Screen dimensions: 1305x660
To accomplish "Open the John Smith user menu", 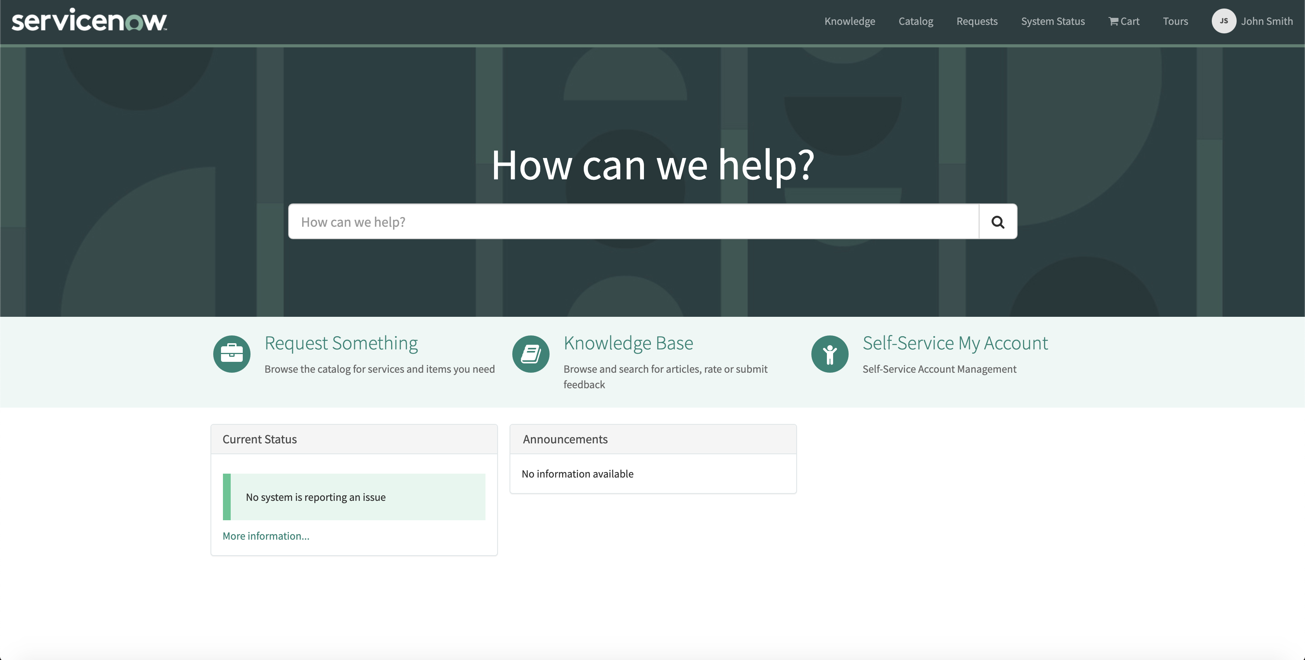I will pyautogui.click(x=1267, y=21).
